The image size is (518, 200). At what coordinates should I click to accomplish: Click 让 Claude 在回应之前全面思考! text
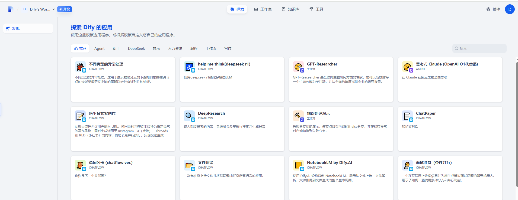[x=425, y=77]
